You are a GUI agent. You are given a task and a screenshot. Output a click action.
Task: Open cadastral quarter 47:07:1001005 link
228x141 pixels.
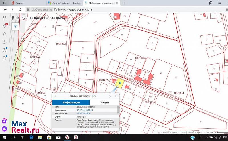pyautogui.click(x=83, y=113)
